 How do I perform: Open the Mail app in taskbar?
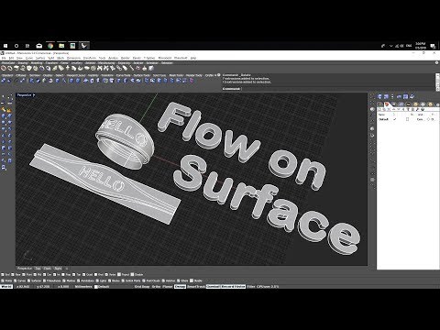39,46
